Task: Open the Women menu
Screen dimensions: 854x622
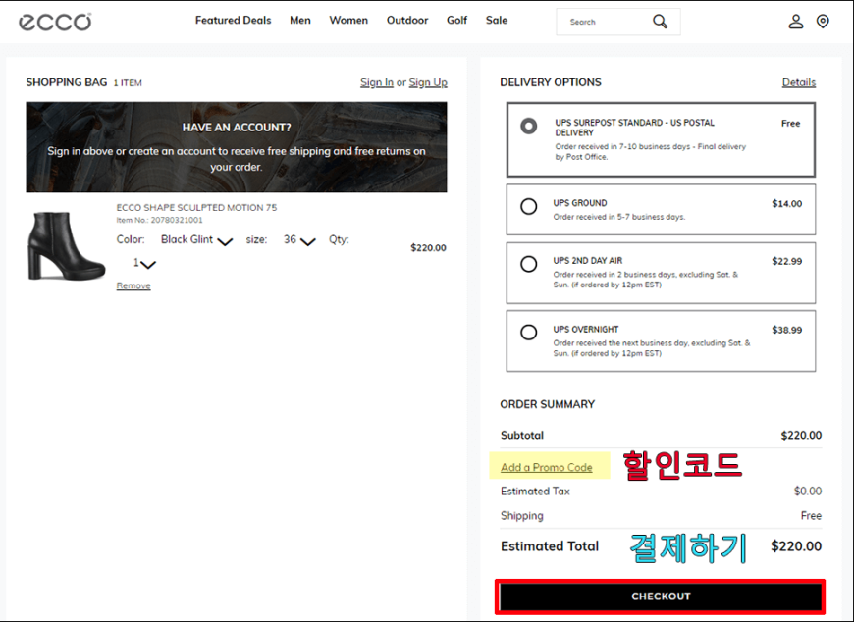Action: [348, 21]
